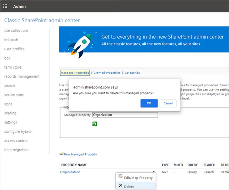Viewport: 229px width, 190px height.
Task: Choose Edit/Map Property from context menu
Action: [136, 177]
